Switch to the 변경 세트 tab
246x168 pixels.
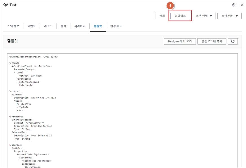[116, 26]
